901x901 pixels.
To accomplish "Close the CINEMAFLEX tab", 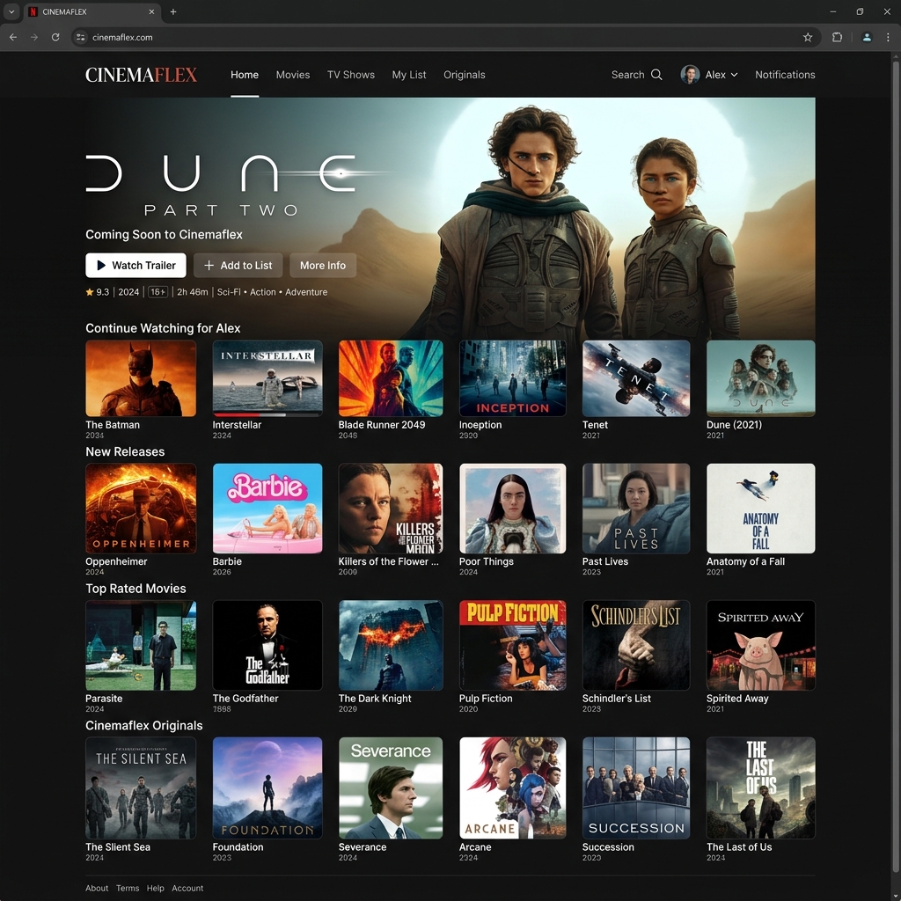I will 151,11.
